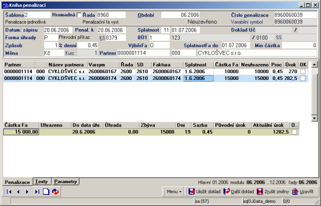This screenshot has width=321, height=206.
Task: Go to the next record
Action: pyautogui.click(x=27, y=192)
